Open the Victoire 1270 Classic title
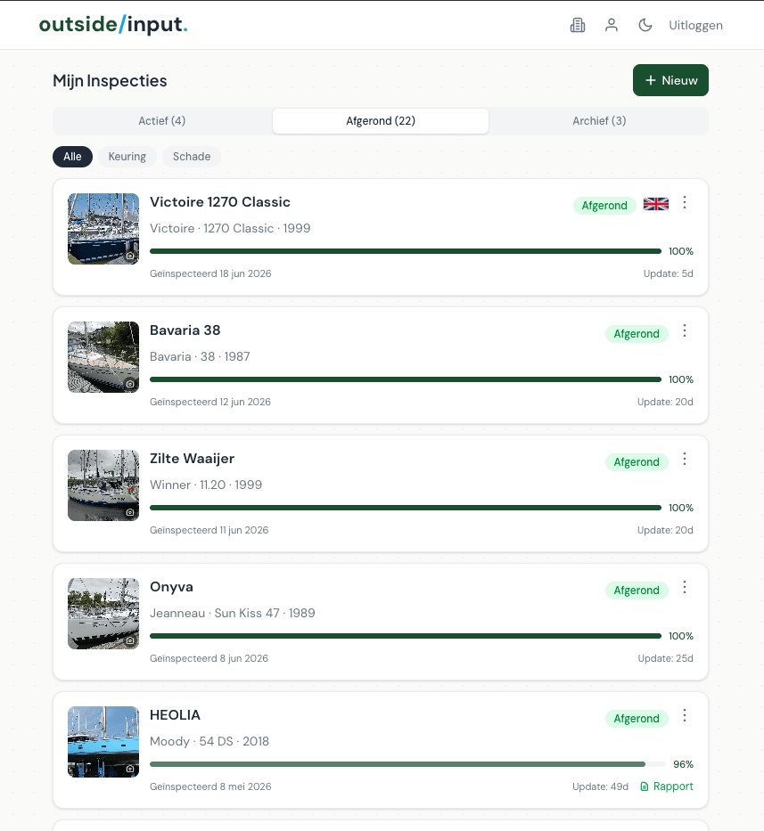This screenshot has width=764, height=831. (220, 202)
